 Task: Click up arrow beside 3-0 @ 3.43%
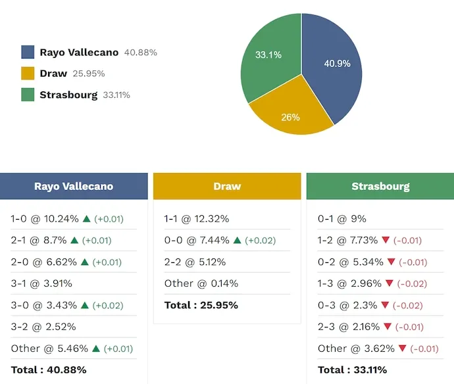pyautogui.click(x=85, y=306)
